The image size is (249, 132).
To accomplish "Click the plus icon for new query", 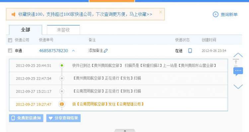I will [x=215, y=15].
